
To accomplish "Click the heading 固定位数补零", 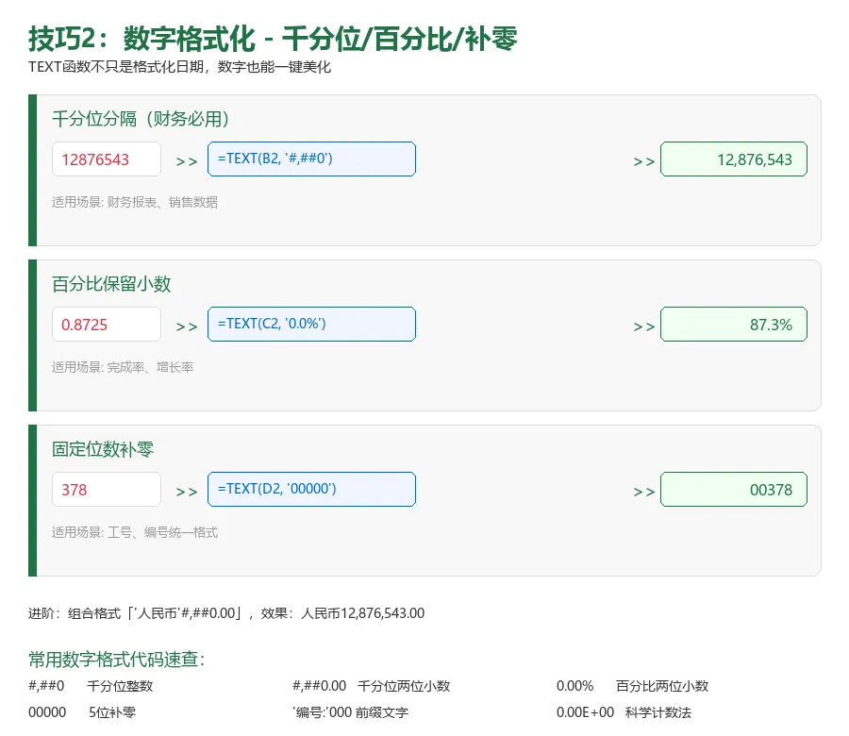I will (103, 449).
